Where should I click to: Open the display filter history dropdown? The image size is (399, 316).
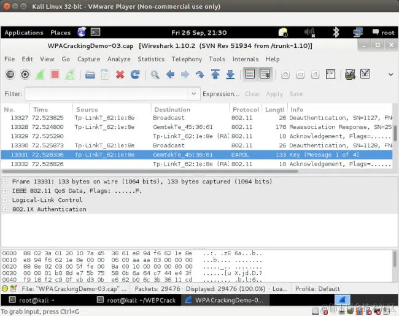(193, 94)
